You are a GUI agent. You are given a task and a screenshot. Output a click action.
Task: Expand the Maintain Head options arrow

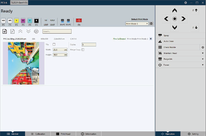(203, 53)
